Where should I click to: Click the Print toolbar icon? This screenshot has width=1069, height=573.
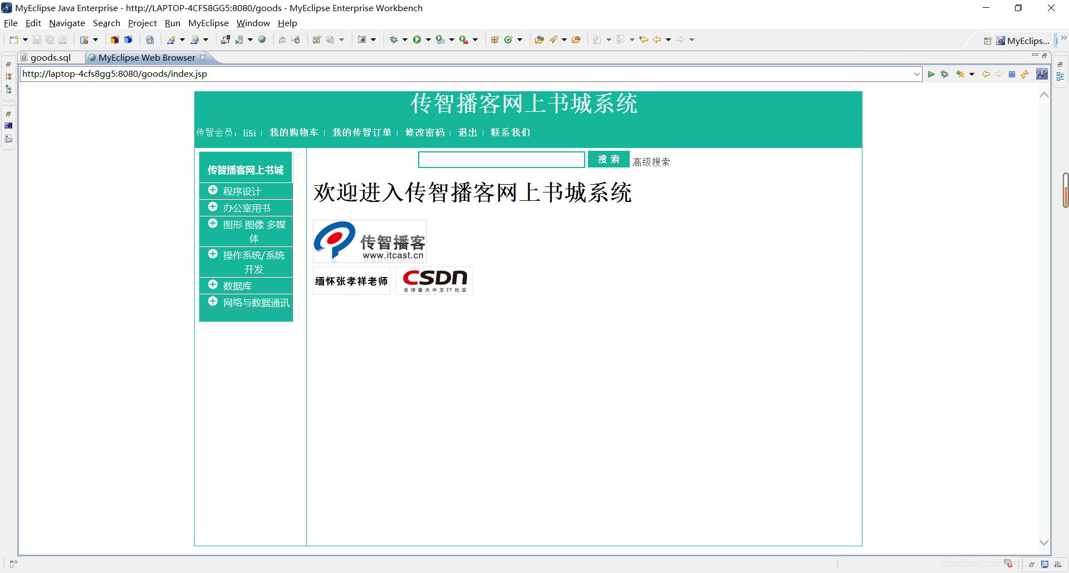[62, 39]
